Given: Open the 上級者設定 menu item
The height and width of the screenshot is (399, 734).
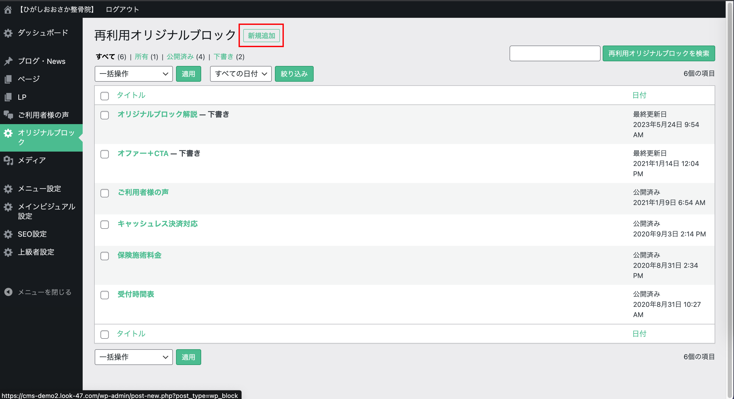Looking at the screenshot, I should pyautogui.click(x=36, y=252).
